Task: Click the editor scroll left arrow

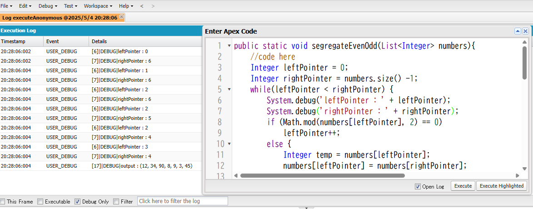Action: point(236,176)
